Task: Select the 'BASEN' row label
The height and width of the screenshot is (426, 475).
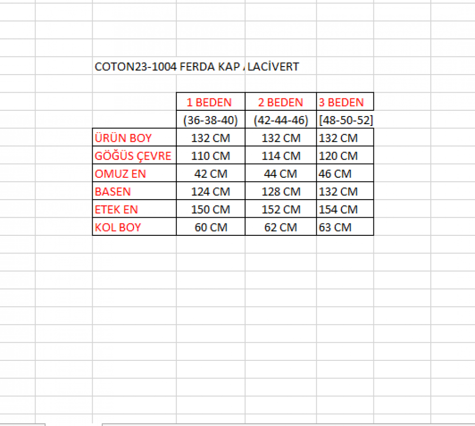Action: 134,191
